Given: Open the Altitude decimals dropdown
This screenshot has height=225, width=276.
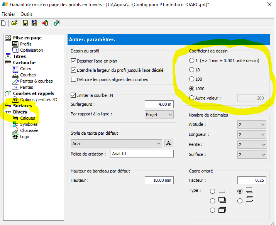Looking at the screenshot, I should [x=252, y=125].
